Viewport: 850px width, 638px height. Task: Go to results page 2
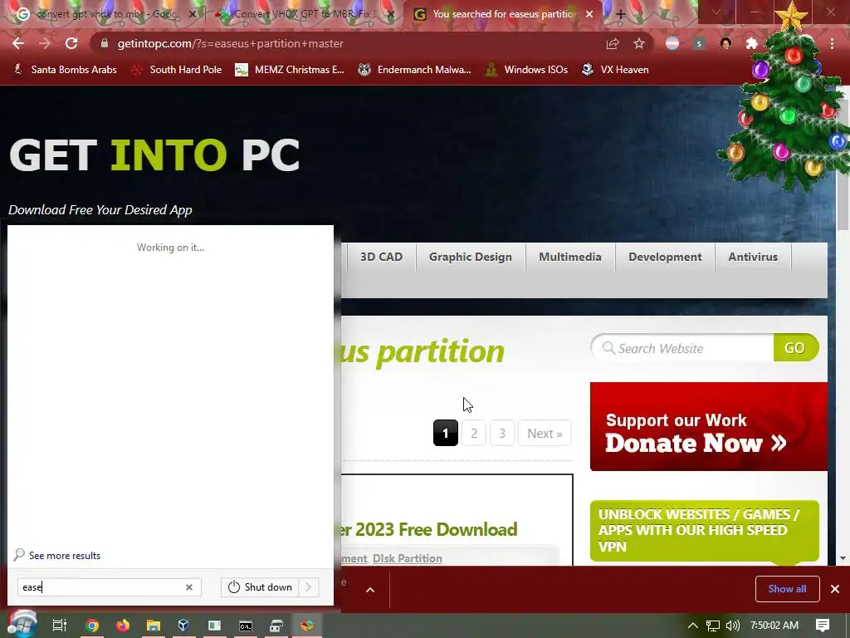coord(474,433)
